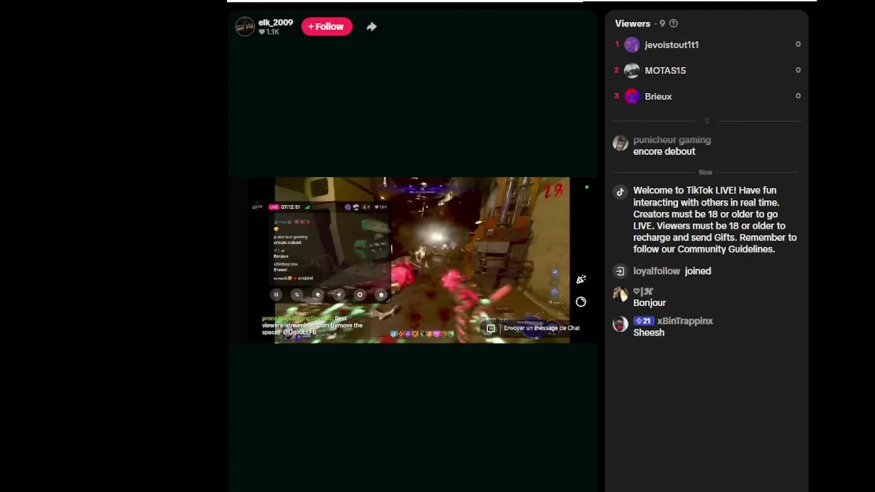Click the TikTok logo beside welcome message
Viewport: 875px width, 492px height.
pyautogui.click(x=620, y=192)
